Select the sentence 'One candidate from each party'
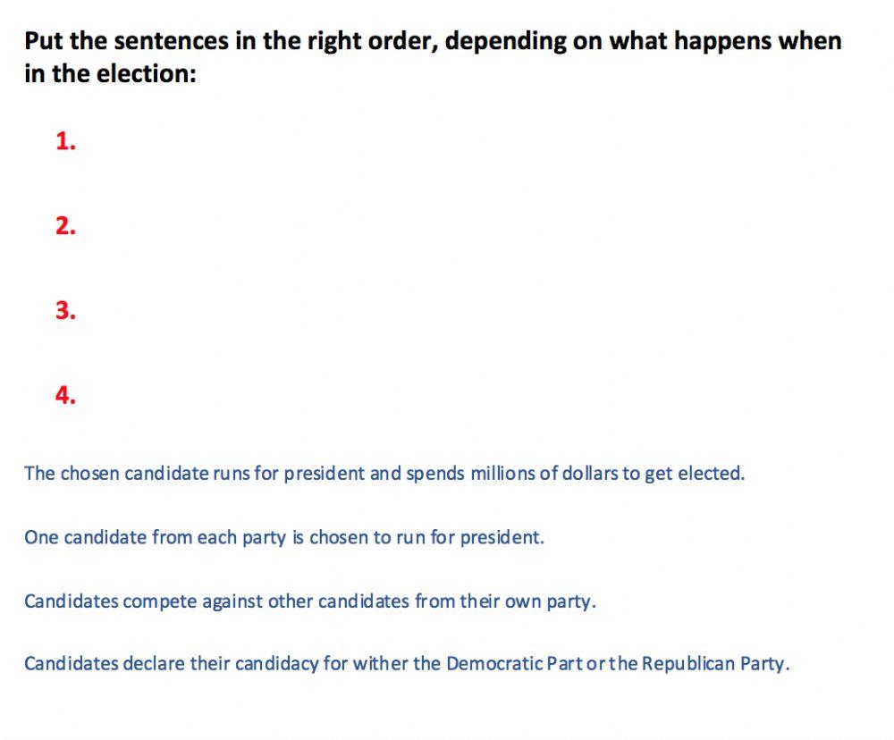Screen dimensions: 894x740 pyautogui.click(x=284, y=538)
